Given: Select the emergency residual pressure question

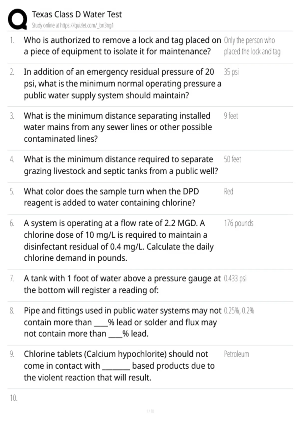Looking at the screenshot, I should (122, 84).
